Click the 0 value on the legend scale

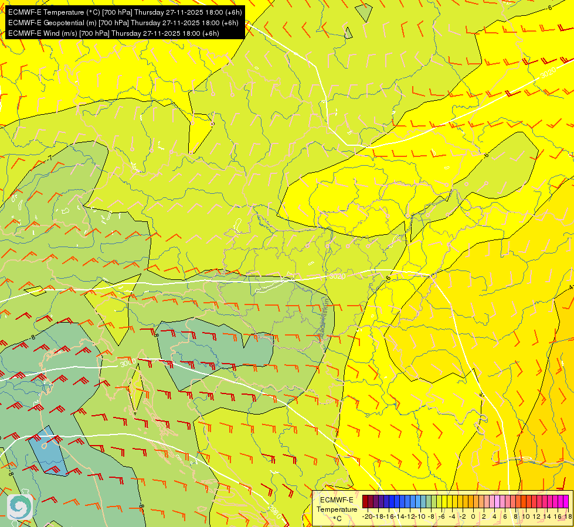click(x=473, y=516)
